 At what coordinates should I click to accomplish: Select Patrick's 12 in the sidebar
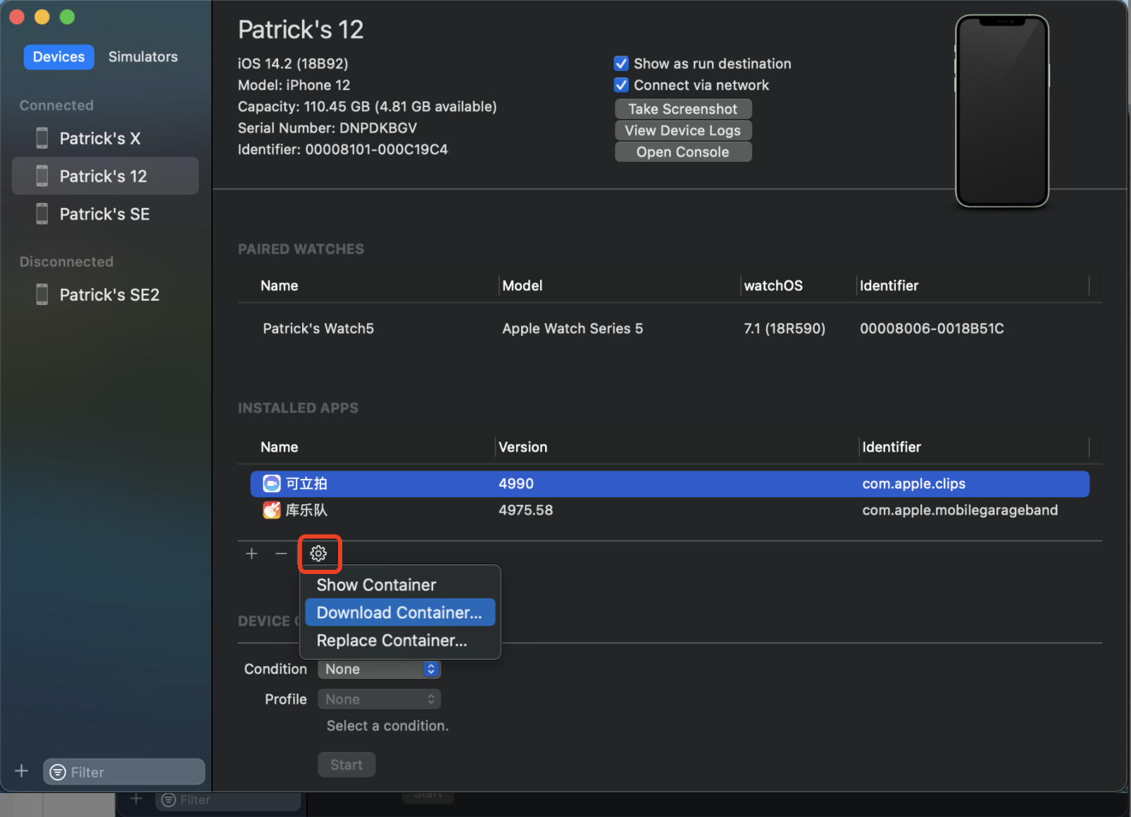click(106, 176)
